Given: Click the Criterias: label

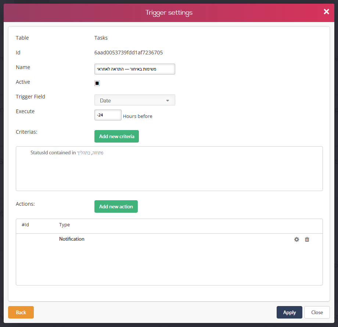Looking at the screenshot, I should point(26,132).
